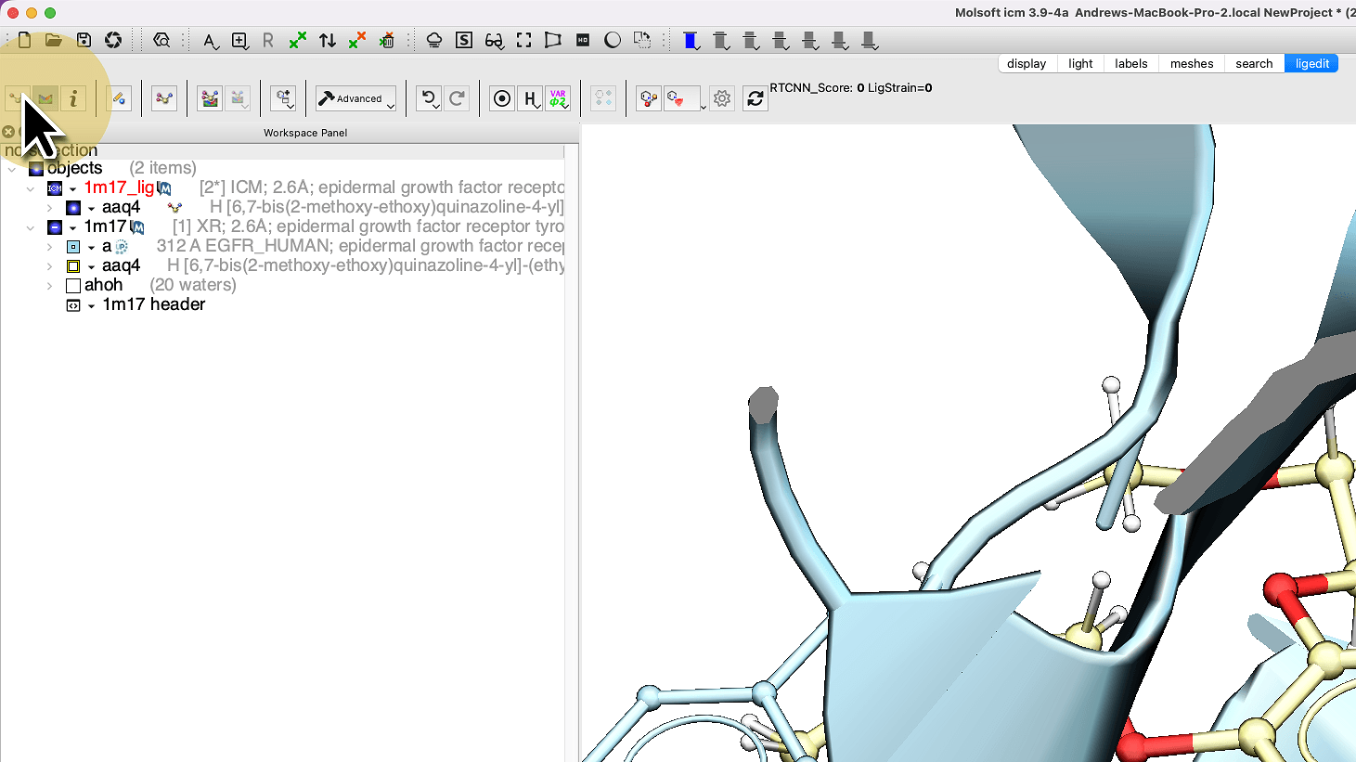The height and width of the screenshot is (762, 1356).
Task: Expand the ahoh waters tree node
Action: (x=49, y=286)
